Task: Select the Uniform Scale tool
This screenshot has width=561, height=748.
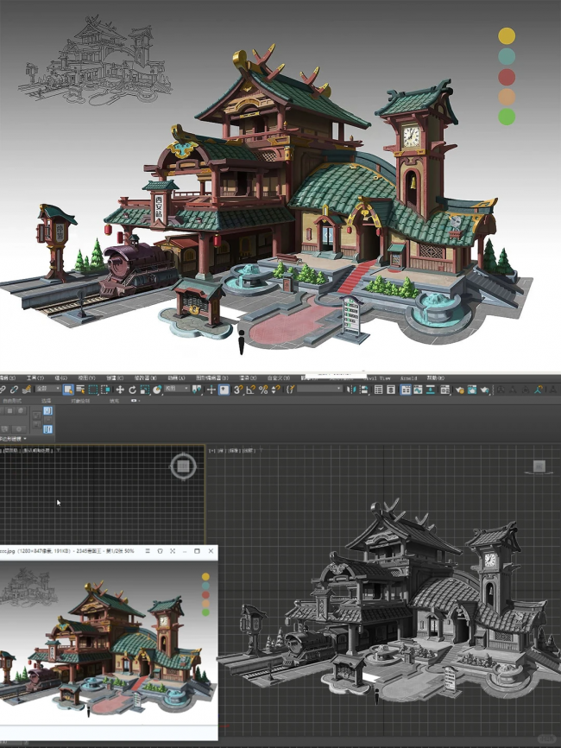Action: (x=144, y=390)
